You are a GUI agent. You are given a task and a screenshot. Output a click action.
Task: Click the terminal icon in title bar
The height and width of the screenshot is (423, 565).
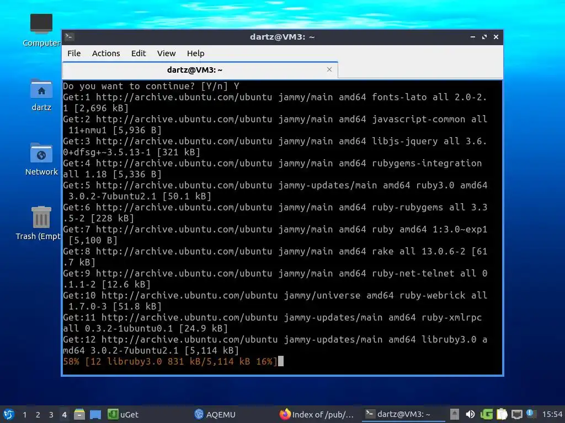click(70, 37)
